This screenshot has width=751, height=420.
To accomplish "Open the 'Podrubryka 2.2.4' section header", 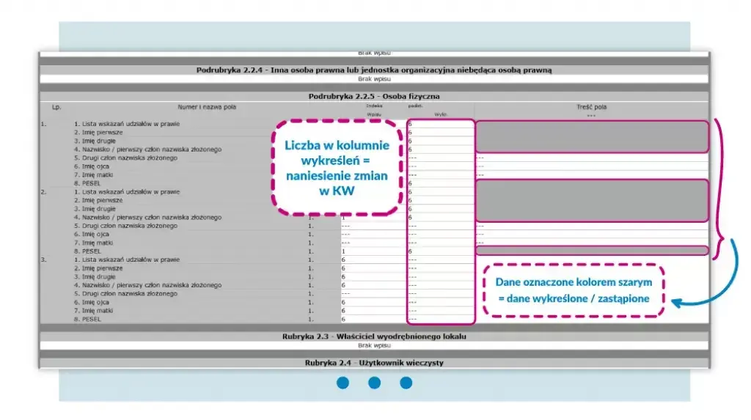I will click(x=374, y=70).
